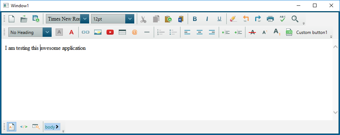Apply superscript formatting
Viewport: 340px width, 135px height.
265,32
